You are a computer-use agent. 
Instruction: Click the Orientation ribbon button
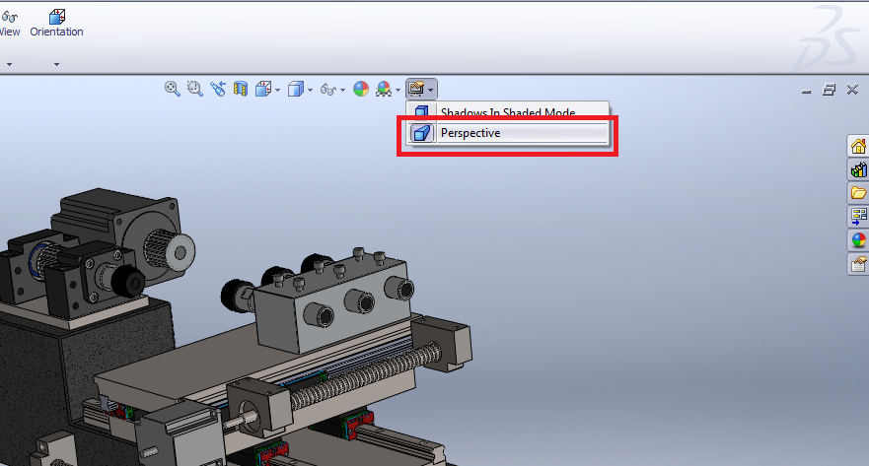click(56, 23)
